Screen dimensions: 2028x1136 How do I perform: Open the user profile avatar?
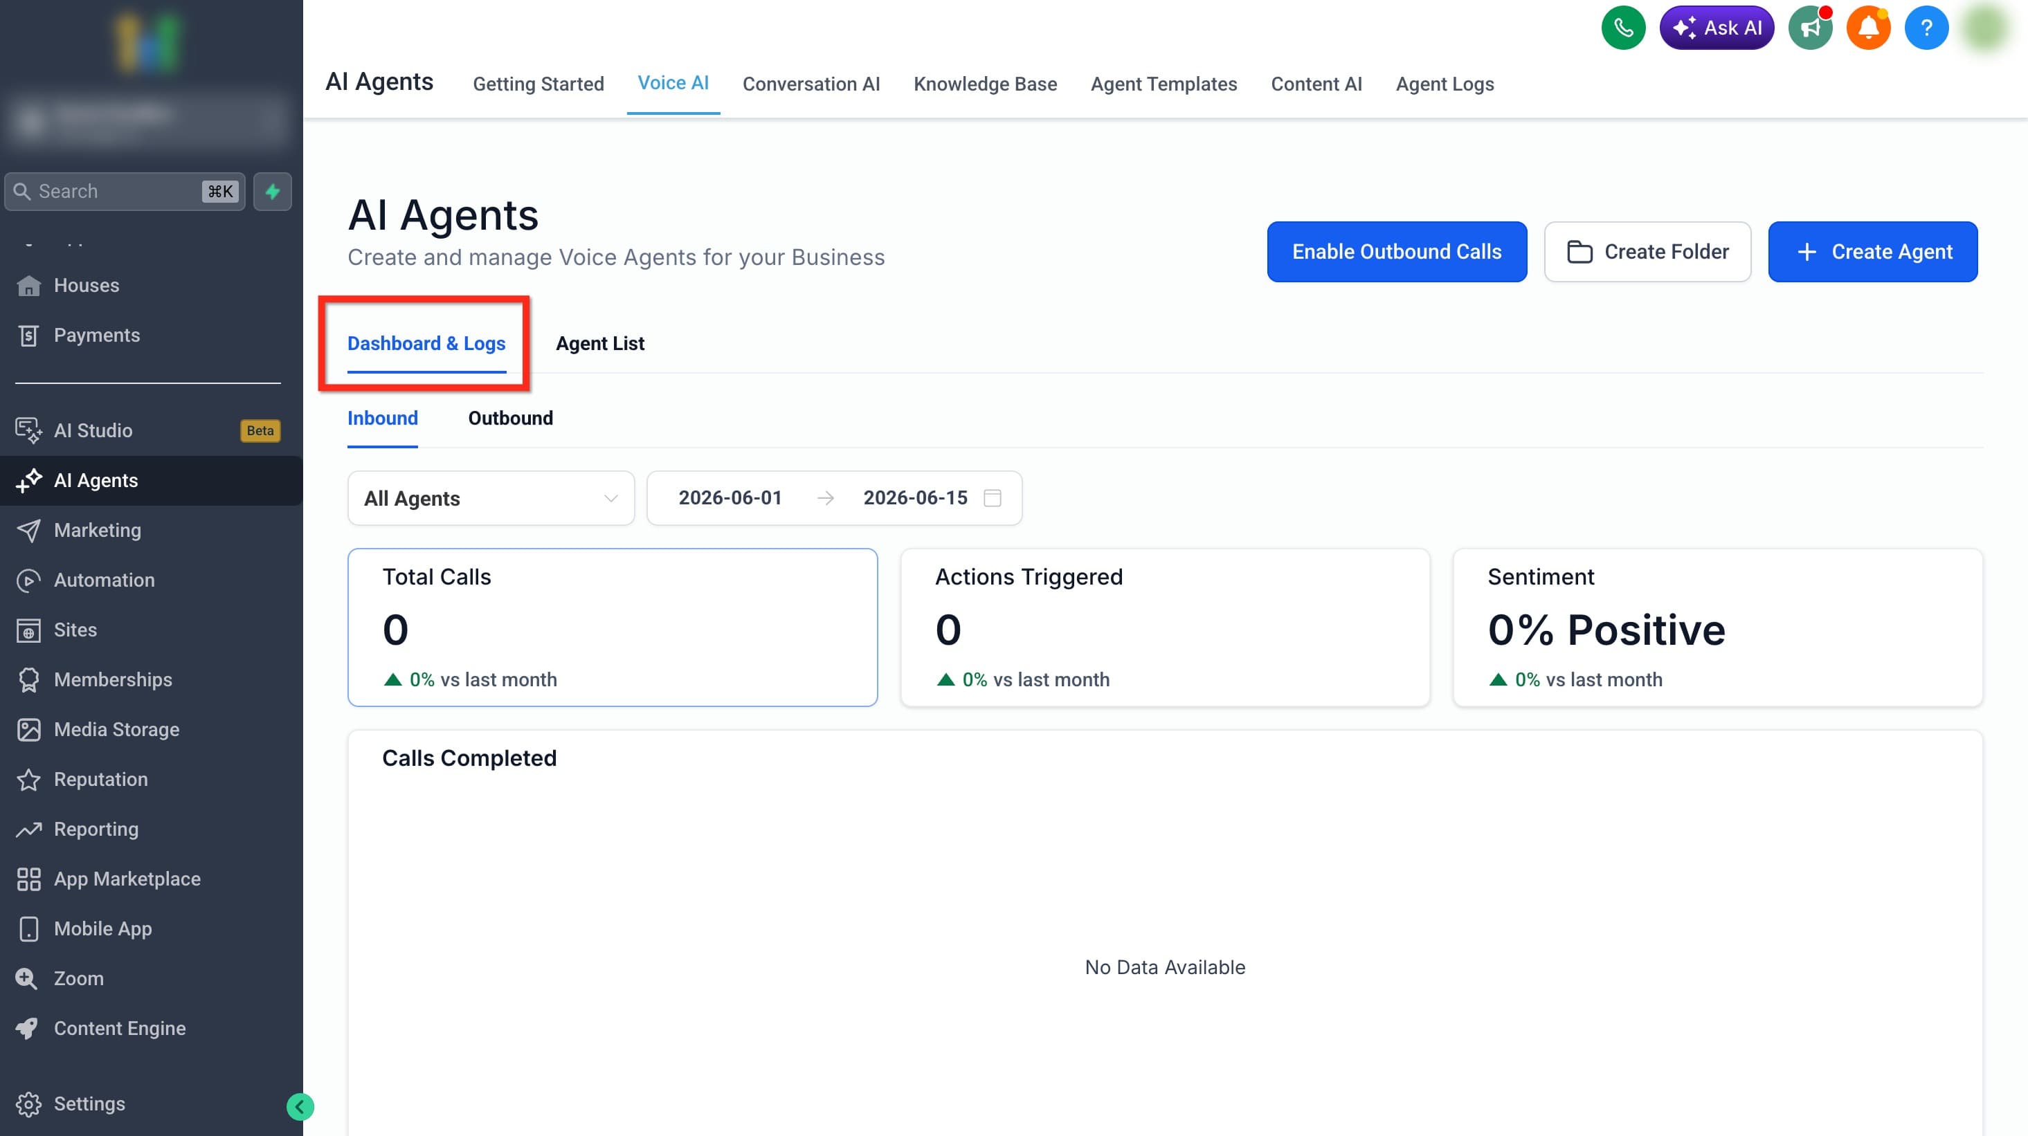pos(1984,28)
